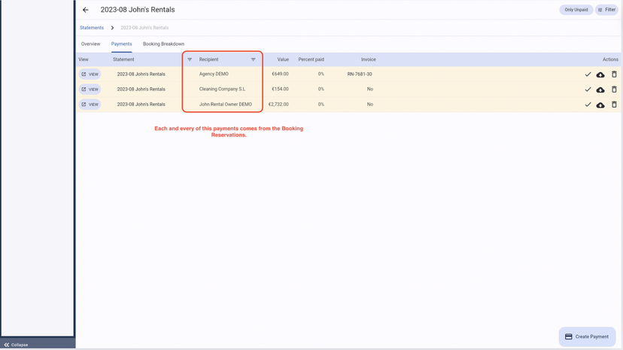This screenshot has height=350, width=623.
Task: Mark the Agency DEMO payment as paid
Action: (588, 75)
